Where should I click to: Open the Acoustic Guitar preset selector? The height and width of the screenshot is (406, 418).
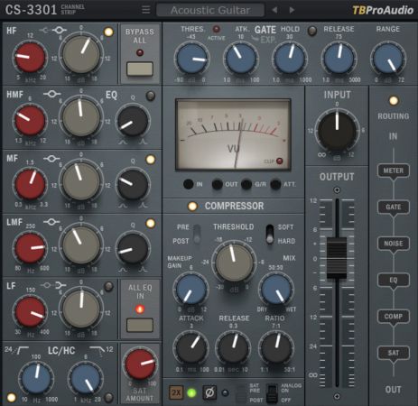click(210, 10)
